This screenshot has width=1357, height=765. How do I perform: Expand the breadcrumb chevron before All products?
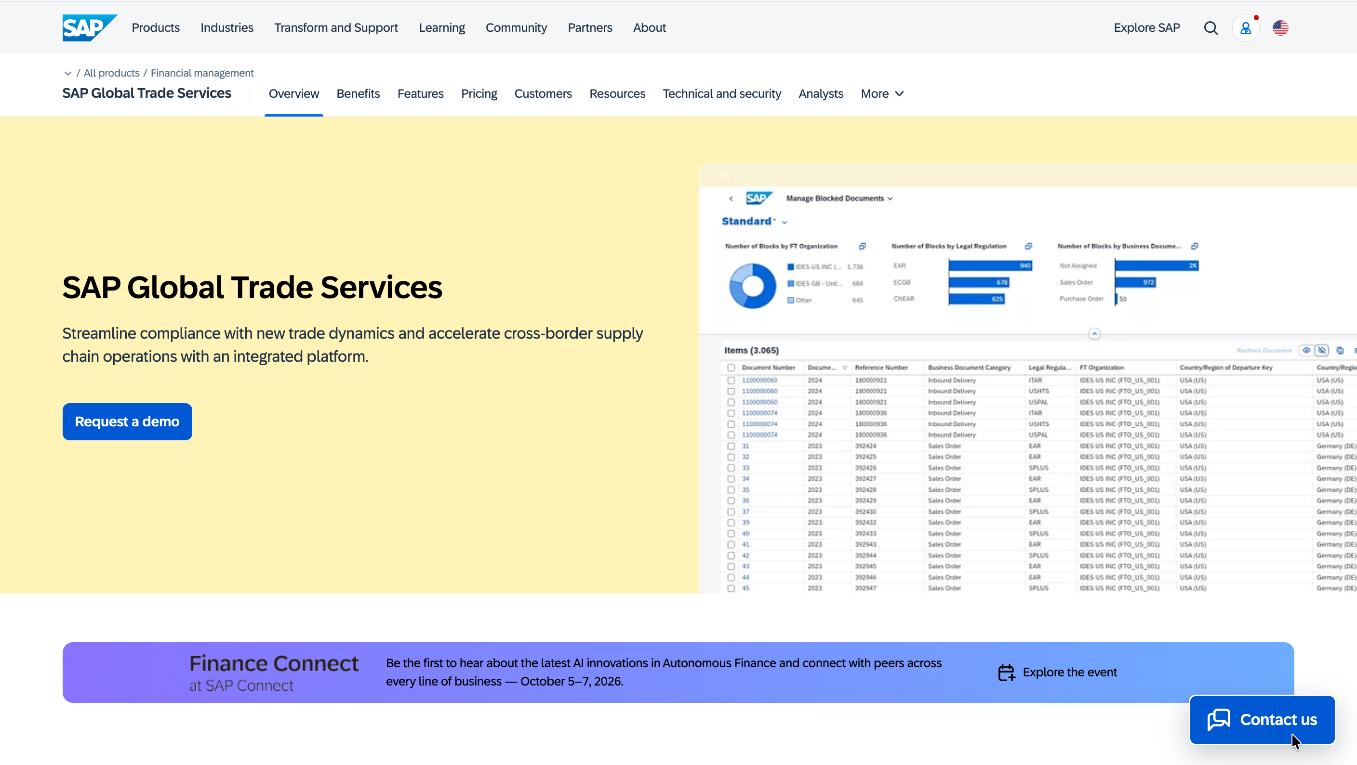pyautogui.click(x=67, y=73)
